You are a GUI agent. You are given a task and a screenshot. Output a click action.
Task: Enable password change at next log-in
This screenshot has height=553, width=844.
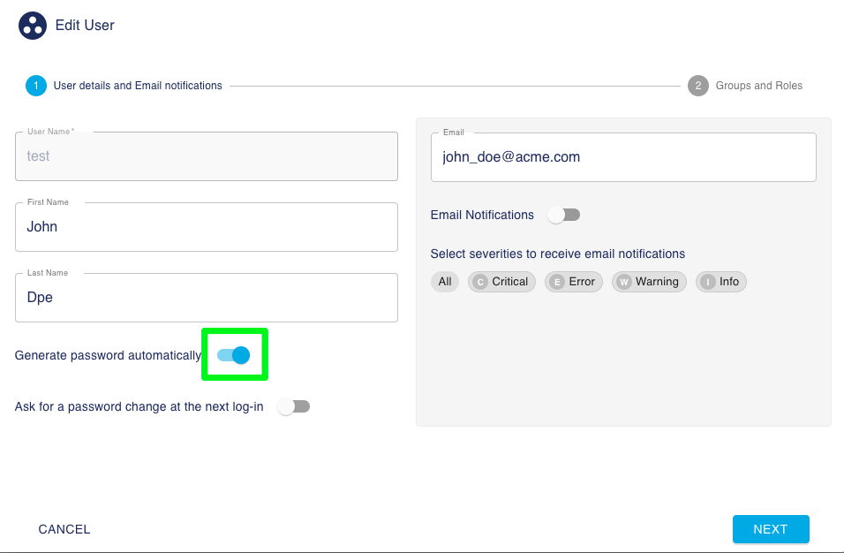tap(293, 406)
